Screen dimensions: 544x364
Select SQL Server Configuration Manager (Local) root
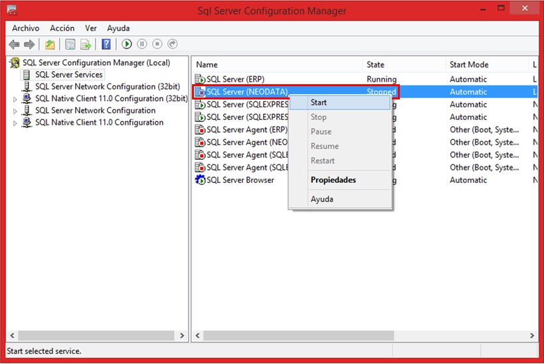(x=96, y=63)
